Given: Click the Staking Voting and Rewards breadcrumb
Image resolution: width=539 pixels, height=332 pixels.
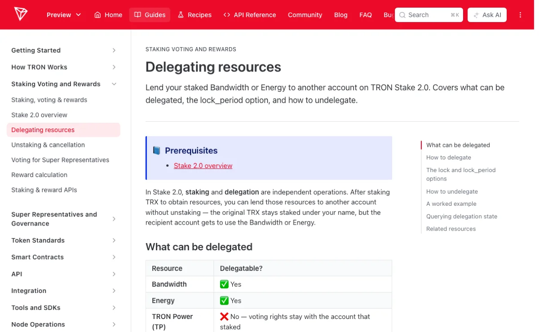Looking at the screenshot, I should coord(191,49).
